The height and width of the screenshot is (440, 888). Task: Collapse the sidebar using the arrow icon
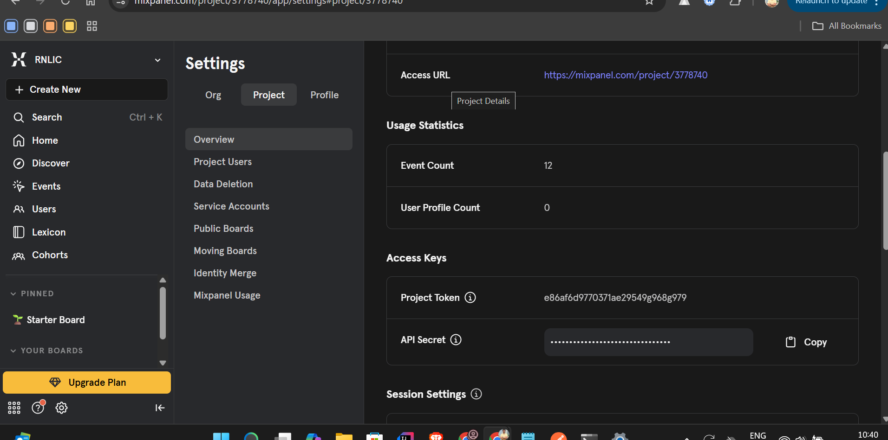[x=160, y=408]
